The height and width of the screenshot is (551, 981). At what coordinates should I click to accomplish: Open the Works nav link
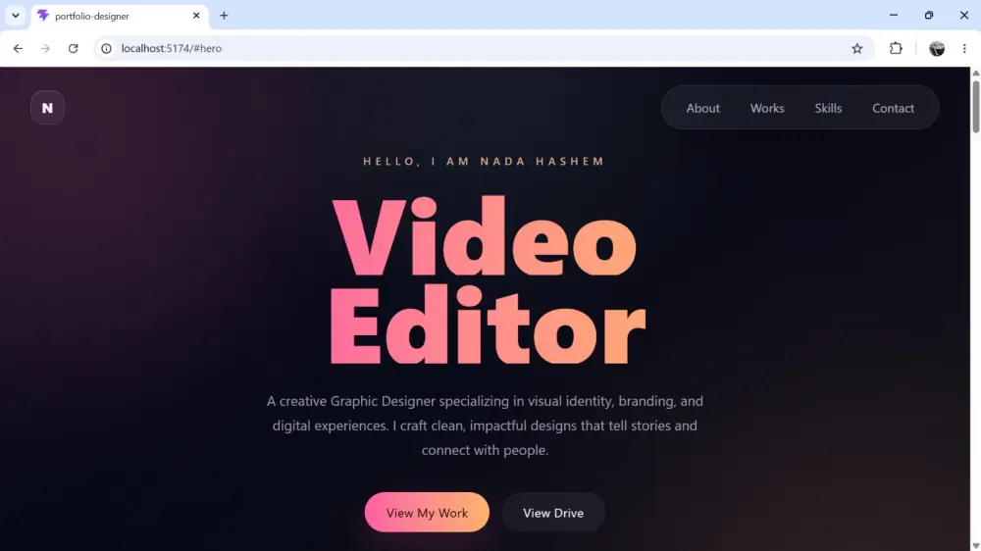point(767,108)
